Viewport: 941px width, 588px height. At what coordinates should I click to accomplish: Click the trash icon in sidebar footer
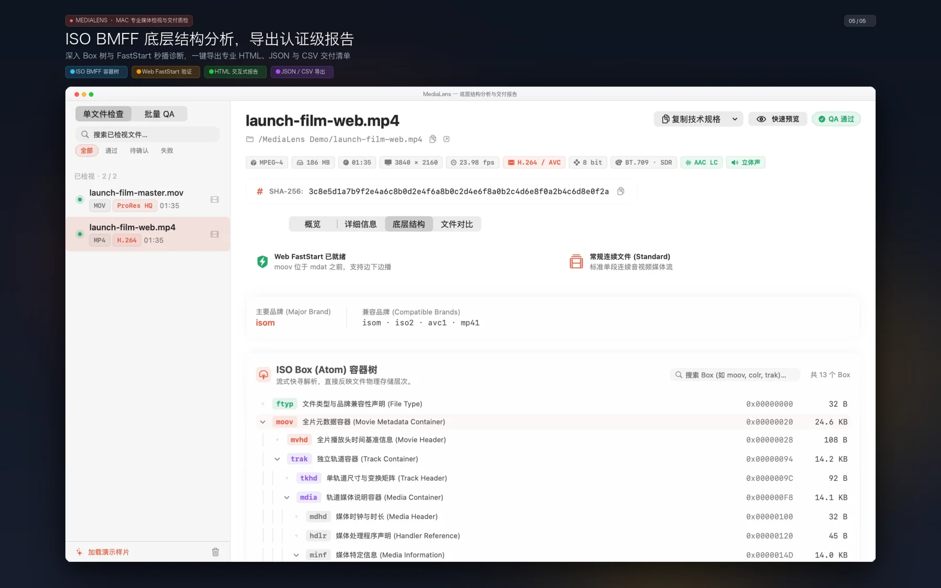tap(215, 552)
